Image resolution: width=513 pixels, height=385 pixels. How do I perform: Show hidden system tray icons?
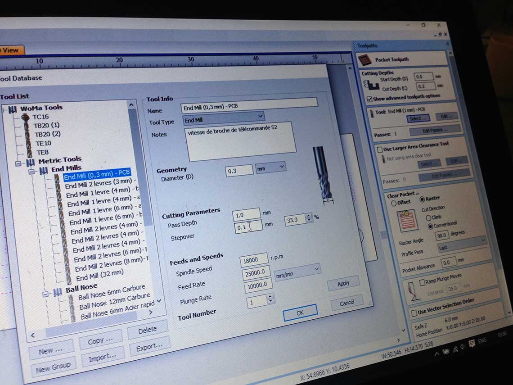pos(437,354)
